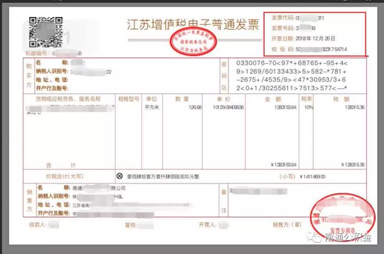The width and height of the screenshot is (384, 254).
Task: Select cipher line starting 0330076-70<97
Action: click(x=292, y=63)
